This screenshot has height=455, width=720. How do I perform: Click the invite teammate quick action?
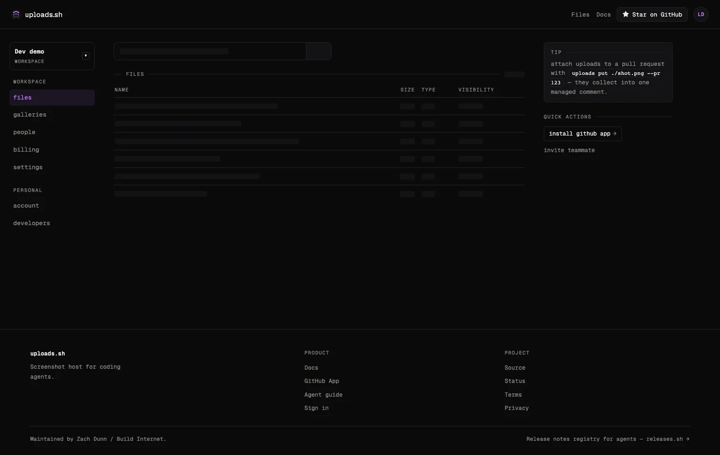569,150
